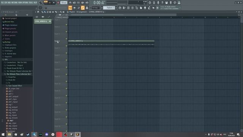Screen dimensions: 243x137
Task: Toggle countdown before recording icon
Action: click(79, 3)
